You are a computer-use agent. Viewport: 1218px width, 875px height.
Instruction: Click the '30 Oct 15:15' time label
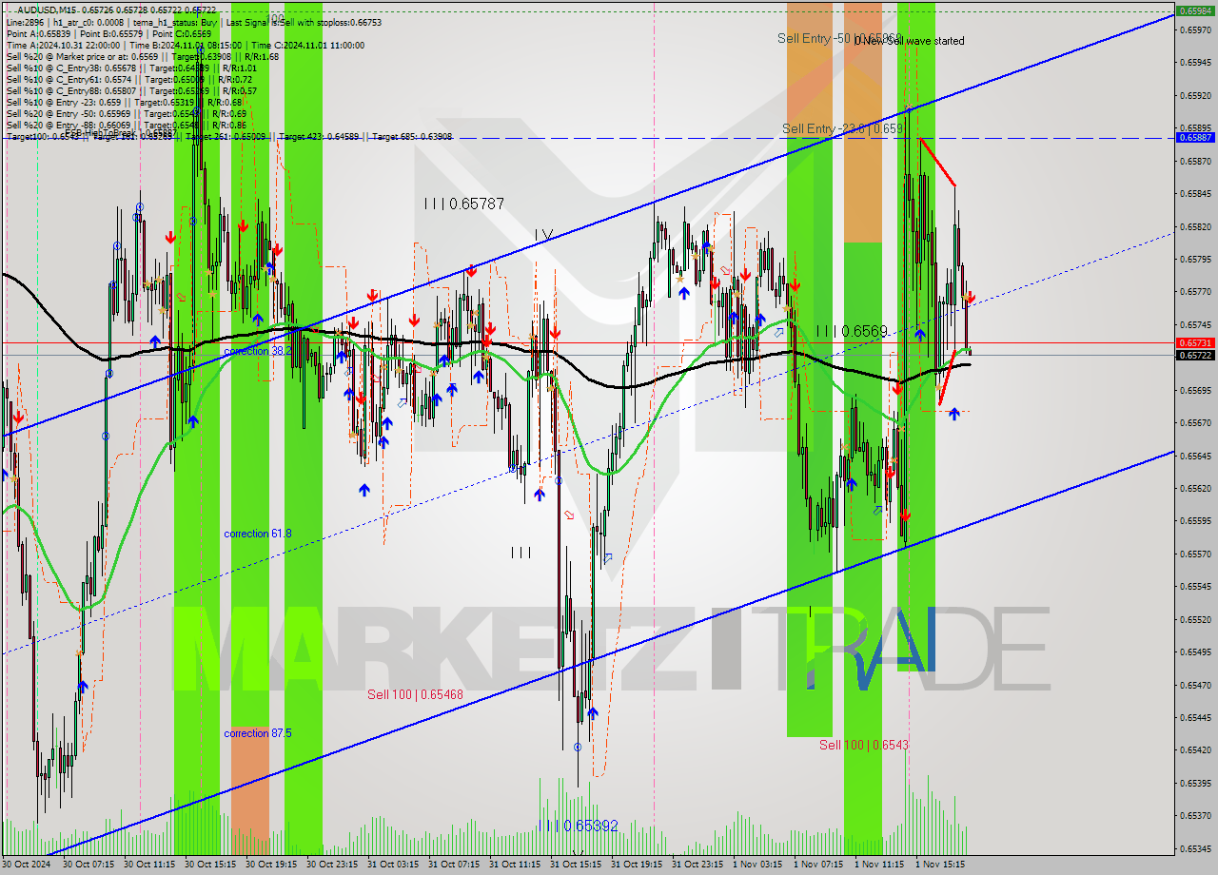click(x=210, y=865)
